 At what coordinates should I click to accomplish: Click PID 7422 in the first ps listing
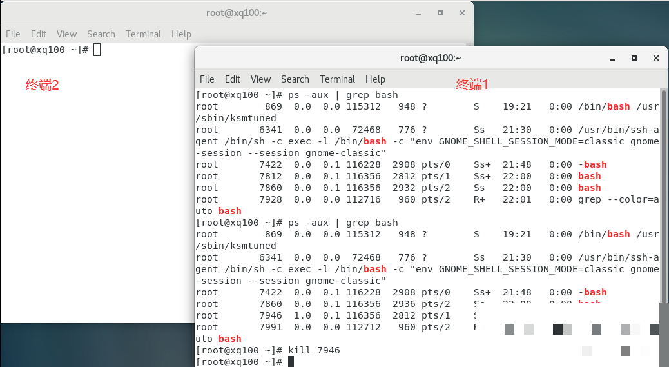click(271, 164)
